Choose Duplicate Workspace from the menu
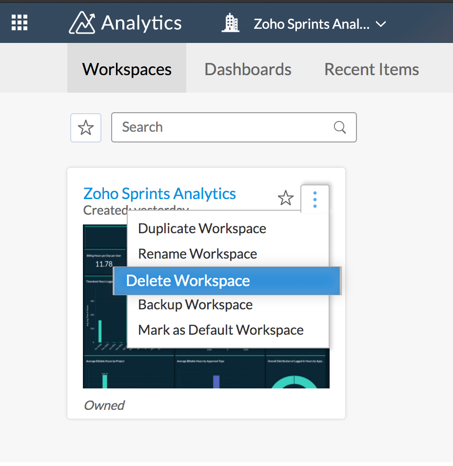 [x=228, y=228]
